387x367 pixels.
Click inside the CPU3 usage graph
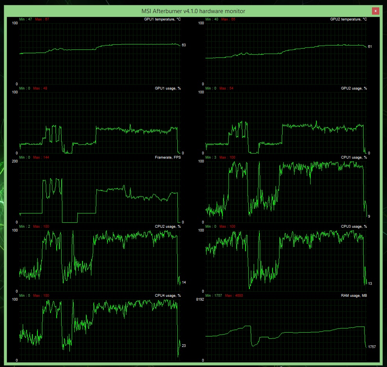(286, 261)
